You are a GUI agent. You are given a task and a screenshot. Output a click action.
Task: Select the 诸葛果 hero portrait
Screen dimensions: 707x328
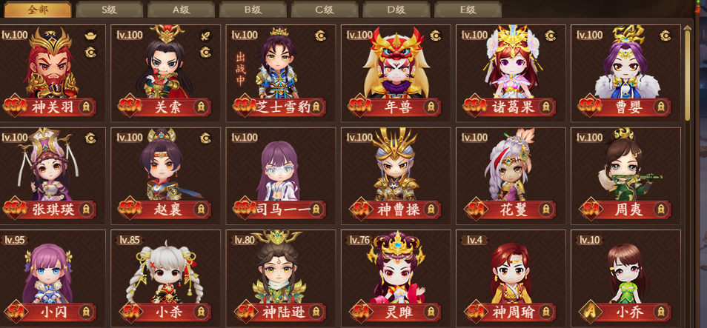[511, 62]
